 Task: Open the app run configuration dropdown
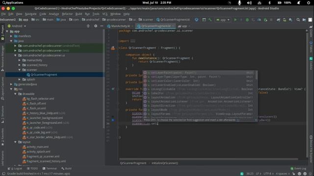223,20
